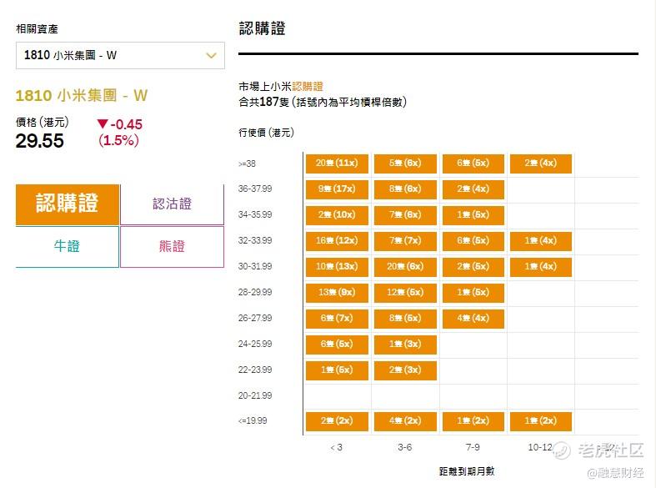The image size is (656, 488).
Task: Open the 2隻 (10x) cell in the 34-35.99 row
Action: tap(337, 215)
